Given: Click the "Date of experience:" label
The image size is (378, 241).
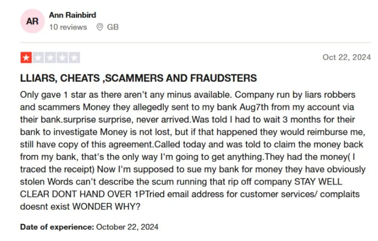Looking at the screenshot, I should click(57, 227).
